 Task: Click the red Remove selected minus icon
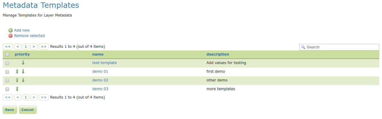[x=11, y=36]
